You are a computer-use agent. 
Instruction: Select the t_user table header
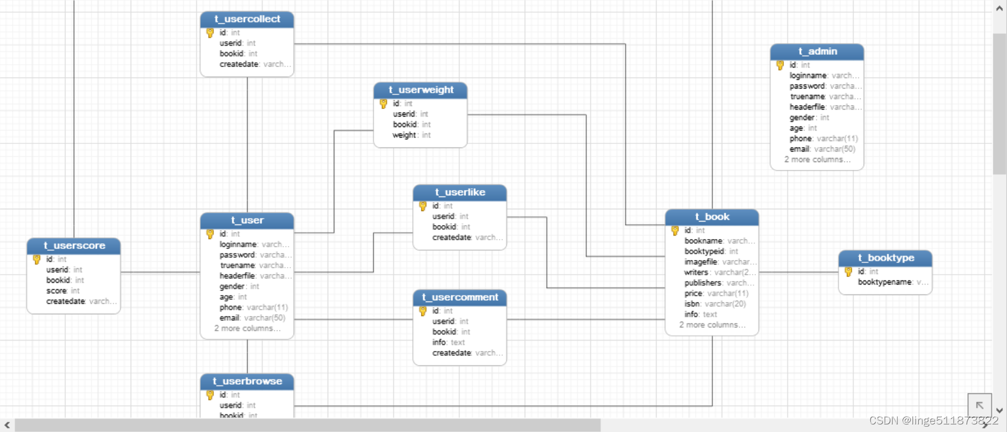tap(247, 220)
